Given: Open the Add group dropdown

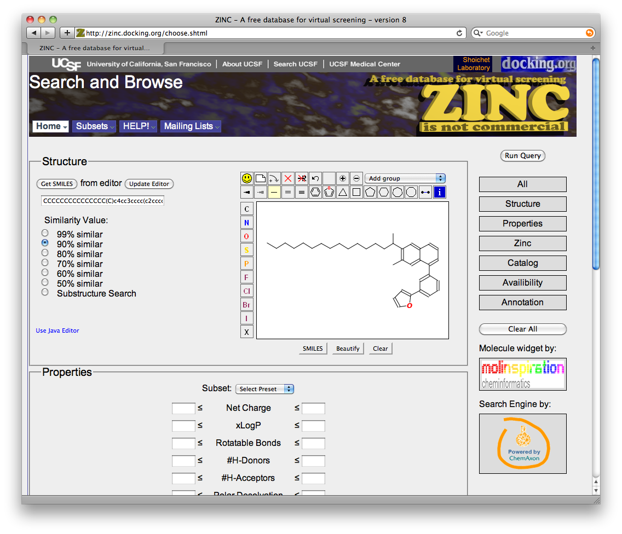Looking at the screenshot, I should pos(405,178).
